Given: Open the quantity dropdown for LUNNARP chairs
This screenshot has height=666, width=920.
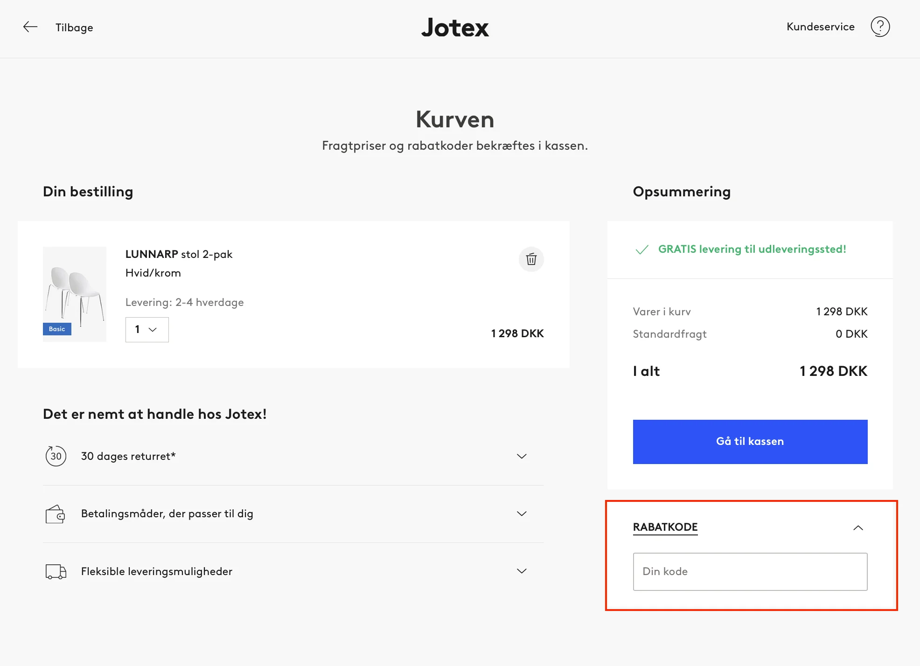Looking at the screenshot, I should [146, 330].
